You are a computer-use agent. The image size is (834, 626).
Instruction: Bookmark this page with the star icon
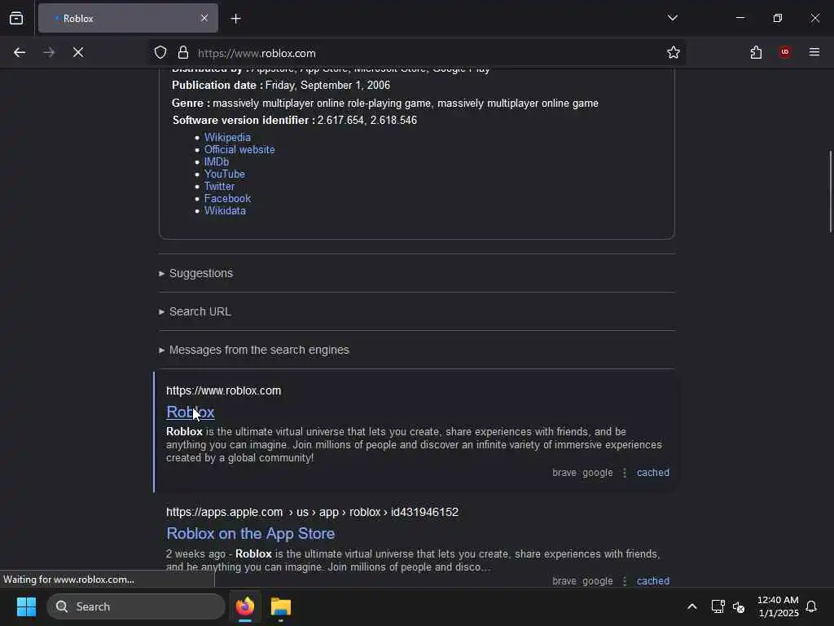point(674,52)
